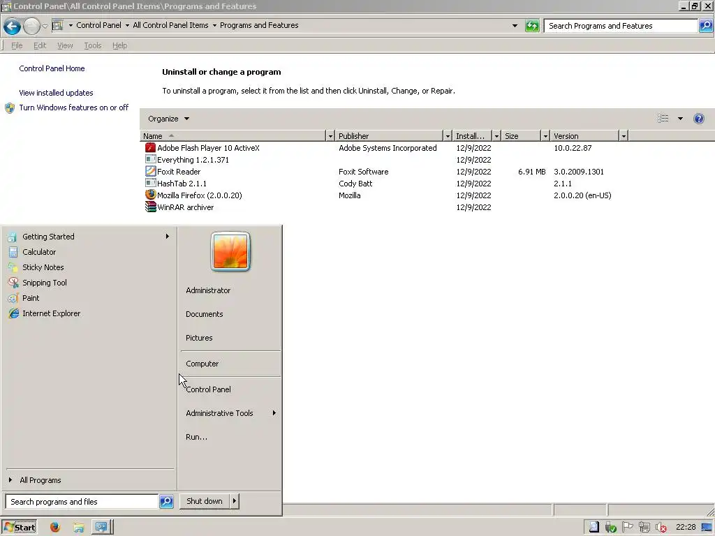Click the network tray icon

point(644,528)
